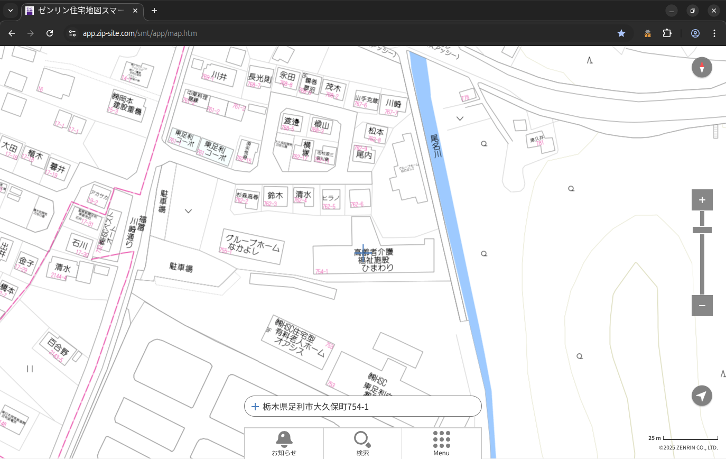Select the ゼンリン住宅地図 browser tab
Screen dimensions: 726x459
click(x=82, y=11)
